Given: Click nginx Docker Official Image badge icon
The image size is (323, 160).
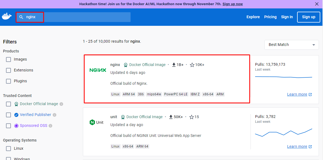Looking at the screenshot, I should (125, 65).
